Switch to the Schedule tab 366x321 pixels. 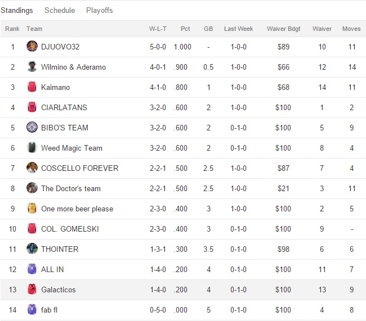(59, 11)
